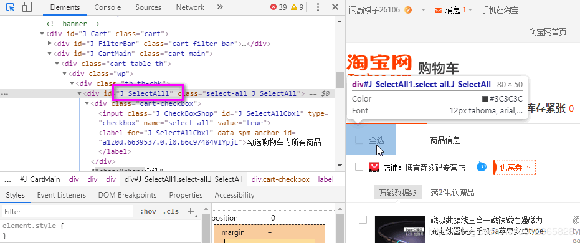Open the DOM Breakpoints pane

tap(127, 195)
